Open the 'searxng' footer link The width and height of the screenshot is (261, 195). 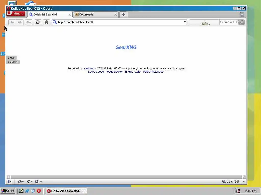click(89, 68)
